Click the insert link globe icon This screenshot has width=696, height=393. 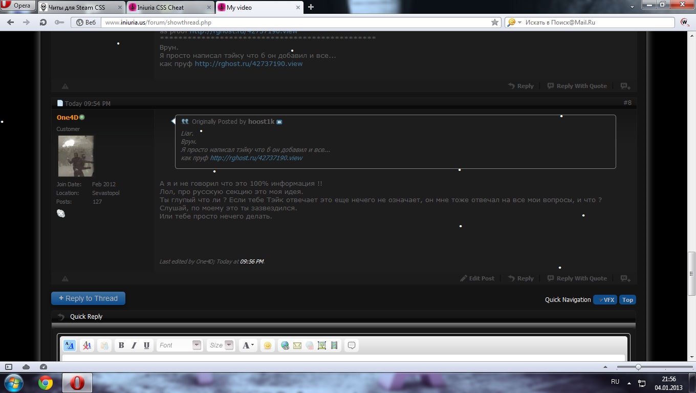(x=285, y=345)
